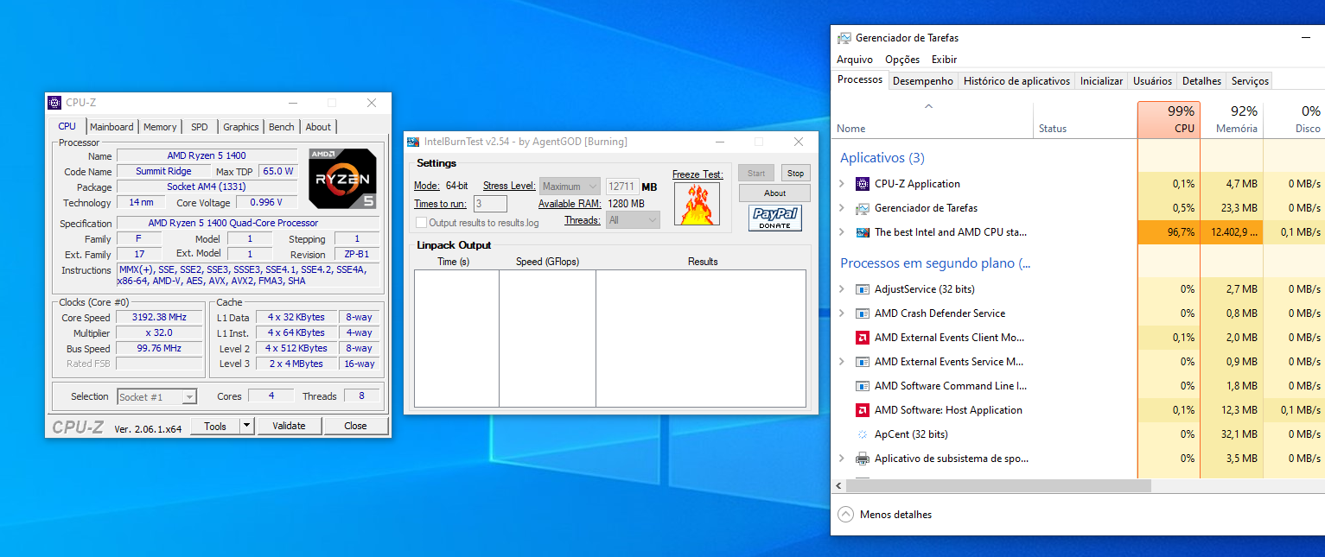The width and height of the screenshot is (1325, 557).
Task: Sort processes by the Disco column header
Action: pos(1294,119)
